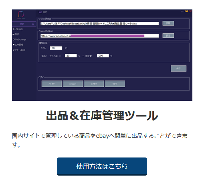Click the Amazon login button
This screenshot has width=202, height=182.
[x=73, y=84]
